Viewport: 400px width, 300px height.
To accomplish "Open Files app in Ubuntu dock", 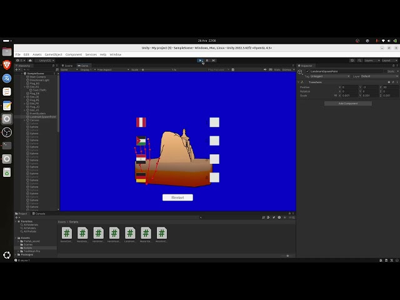I will pyautogui.click(x=7, y=52).
